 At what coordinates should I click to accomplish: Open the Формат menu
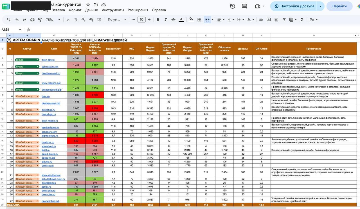pos(75,10)
